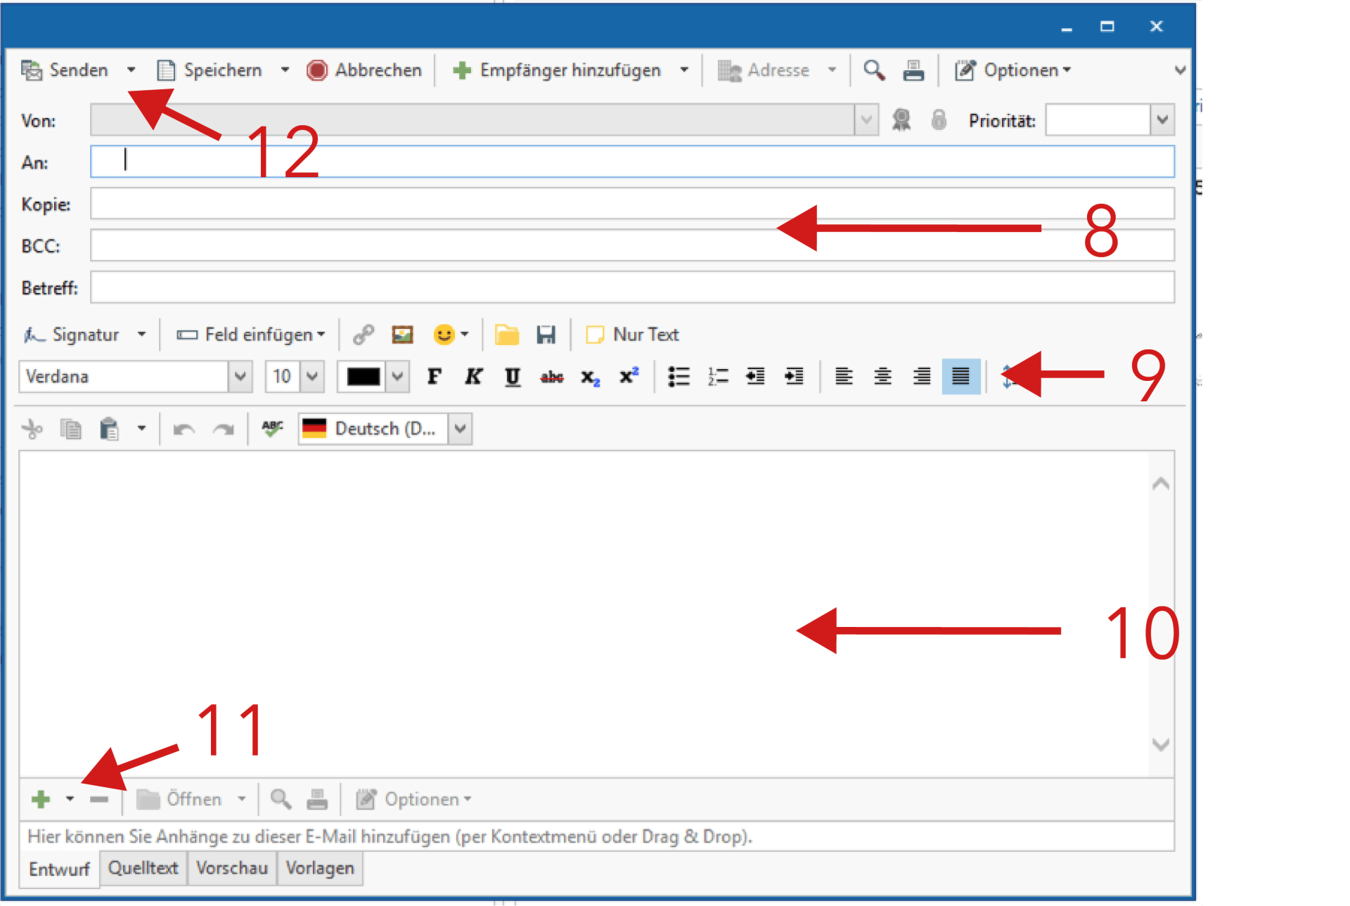Apply bold formatting
Image resolution: width=1350 pixels, height=906 pixels.
pos(434,377)
